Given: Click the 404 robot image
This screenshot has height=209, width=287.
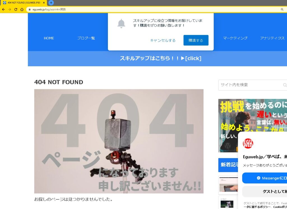Looking at the screenshot, I should click(119, 141).
